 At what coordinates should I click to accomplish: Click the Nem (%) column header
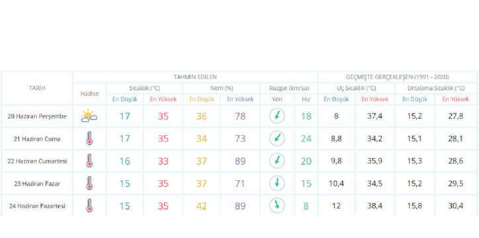[x=222, y=88]
